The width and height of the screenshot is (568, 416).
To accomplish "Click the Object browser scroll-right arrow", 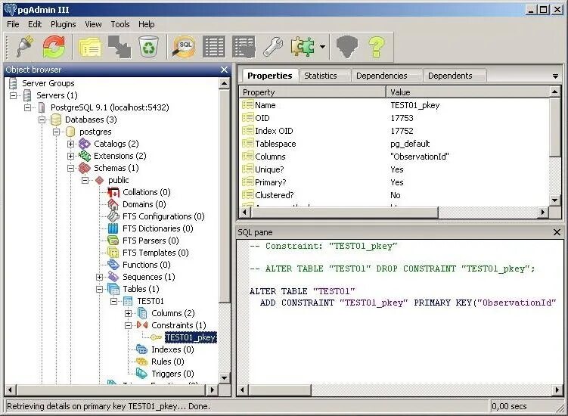I will (x=213, y=390).
